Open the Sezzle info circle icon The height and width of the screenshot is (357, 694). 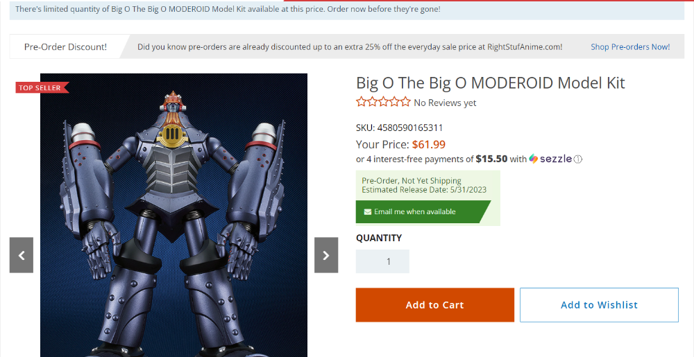click(578, 159)
